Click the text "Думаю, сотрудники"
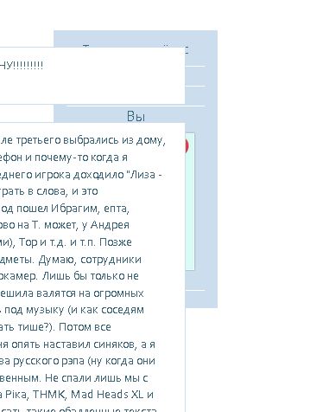Screen dimensions: 329x412 [90, 260]
